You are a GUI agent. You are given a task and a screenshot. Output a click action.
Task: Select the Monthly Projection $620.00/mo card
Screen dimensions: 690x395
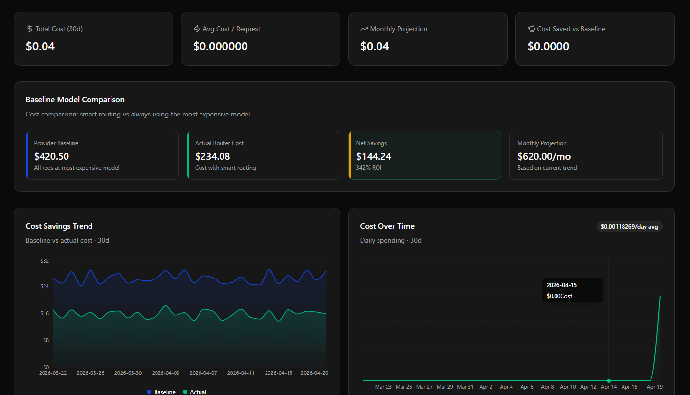pyautogui.click(x=585, y=155)
